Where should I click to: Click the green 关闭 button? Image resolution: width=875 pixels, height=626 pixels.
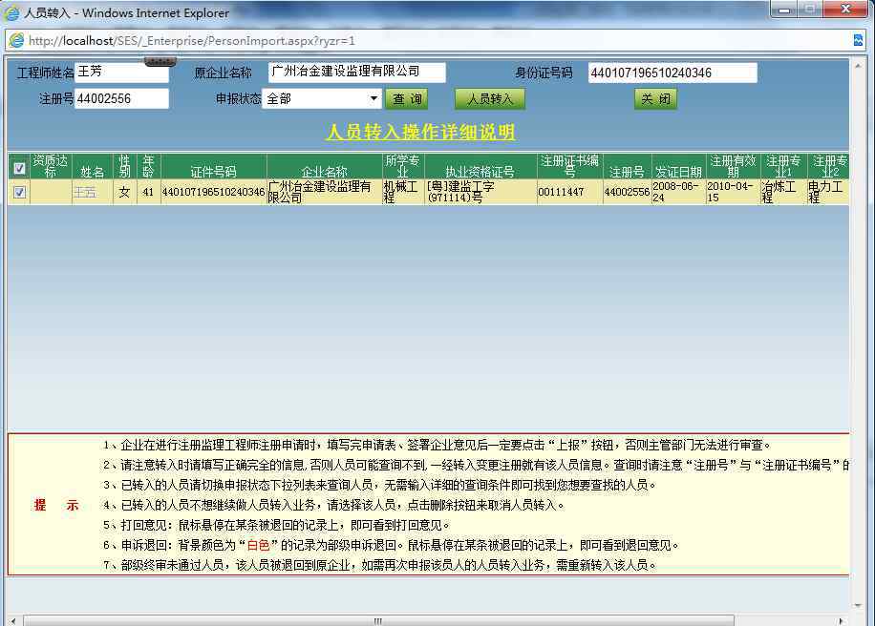[x=655, y=98]
